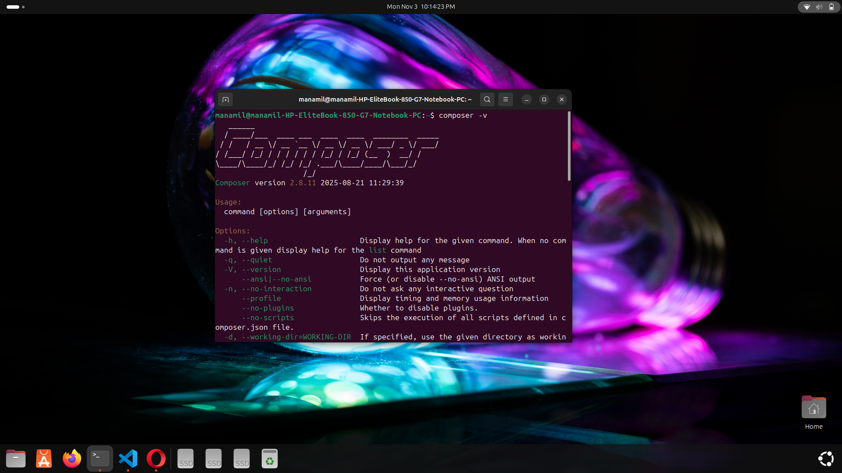Show applications with the Ubuntu logo button

point(826,459)
